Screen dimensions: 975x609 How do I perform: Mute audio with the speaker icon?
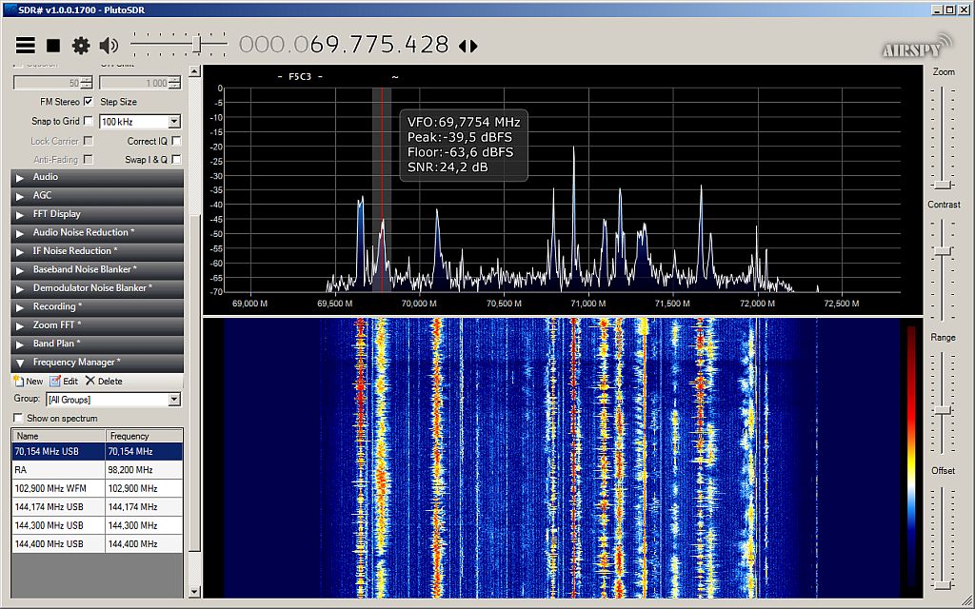coord(109,46)
